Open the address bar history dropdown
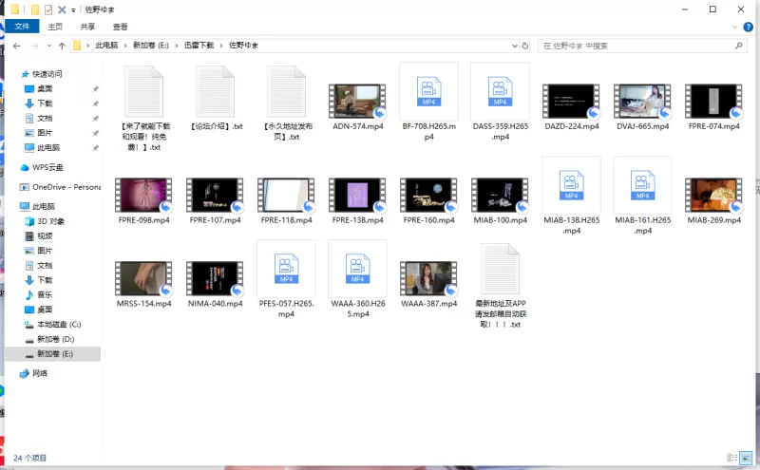760x470 pixels. coord(514,46)
